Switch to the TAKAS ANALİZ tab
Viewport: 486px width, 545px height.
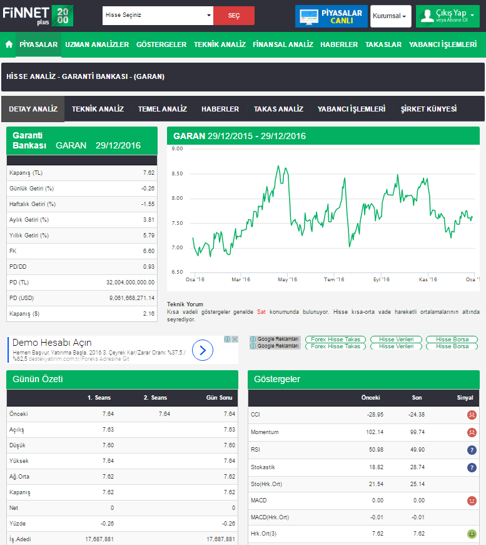click(x=278, y=109)
